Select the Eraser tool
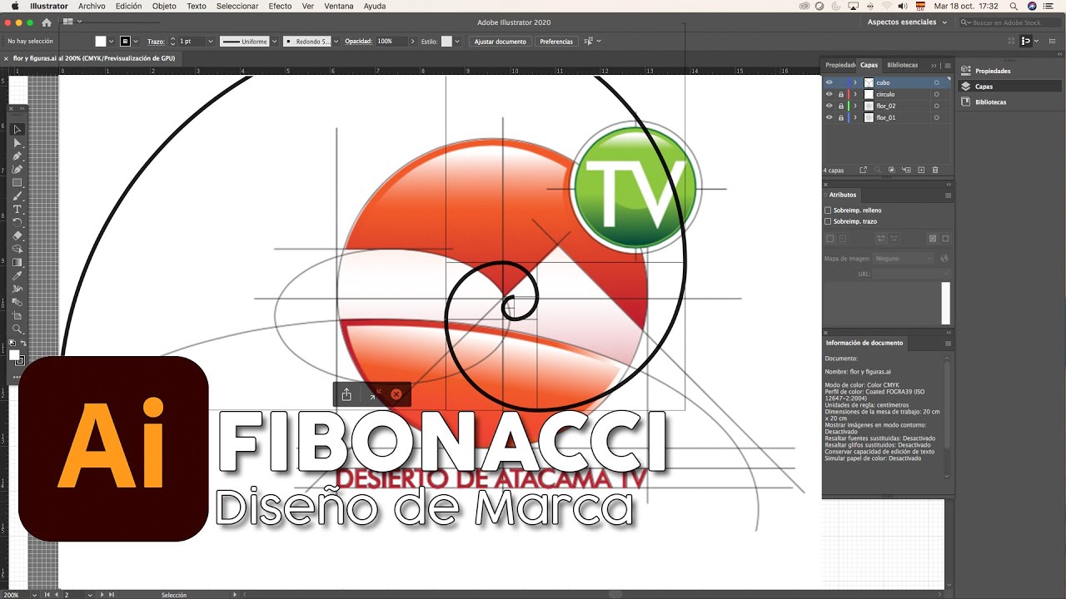 click(x=17, y=235)
